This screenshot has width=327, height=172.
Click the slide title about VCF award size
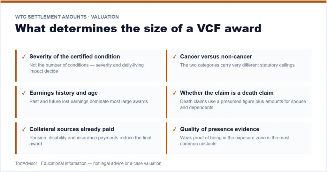138,28
